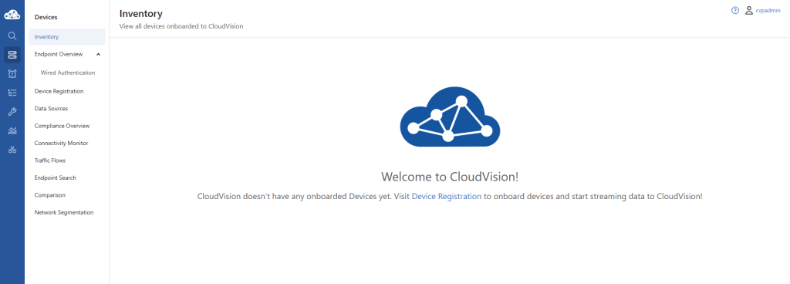Open the search magnifier icon
This screenshot has width=790, height=284.
click(x=12, y=35)
